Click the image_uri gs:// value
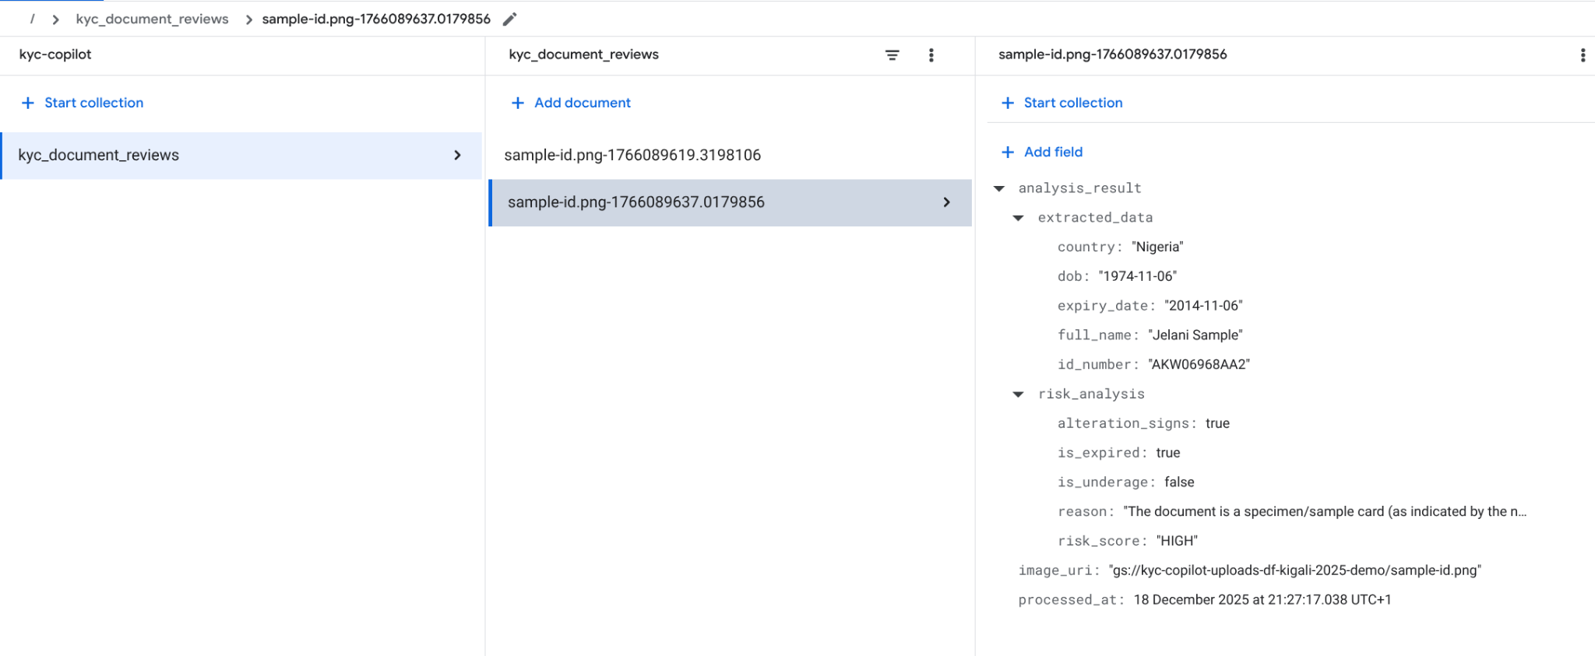The height and width of the screenshot is (656, 1595). tap(1294, 570)
